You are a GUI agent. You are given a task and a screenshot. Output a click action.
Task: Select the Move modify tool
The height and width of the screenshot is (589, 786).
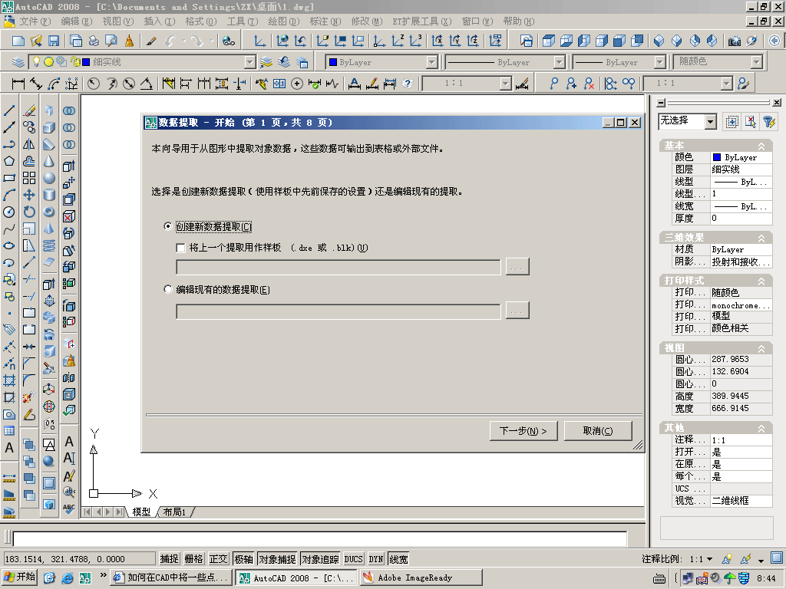[x=29, y=196]
